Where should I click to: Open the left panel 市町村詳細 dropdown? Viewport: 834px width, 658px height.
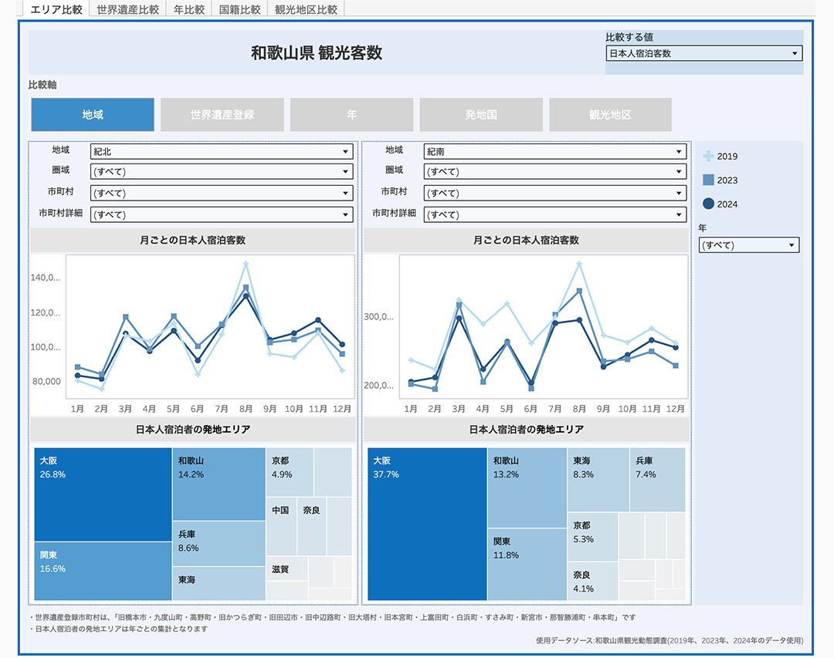pos(222,214)
